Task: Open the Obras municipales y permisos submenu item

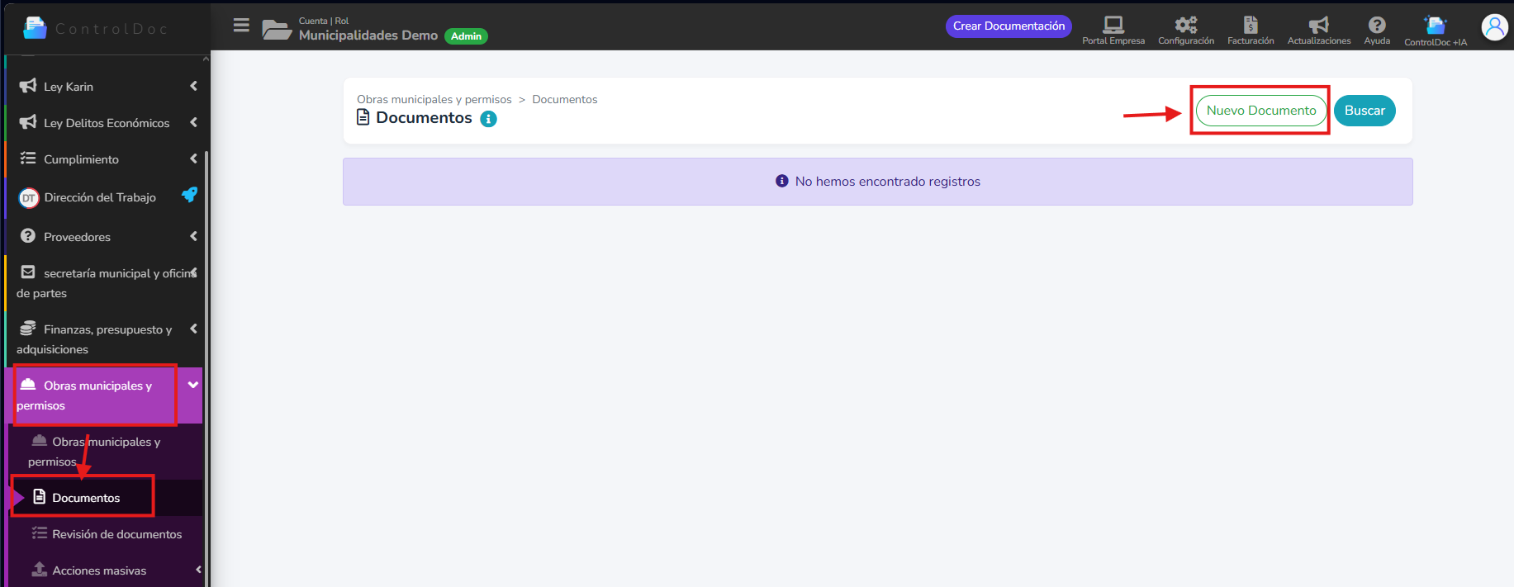Action: [104, 452]
